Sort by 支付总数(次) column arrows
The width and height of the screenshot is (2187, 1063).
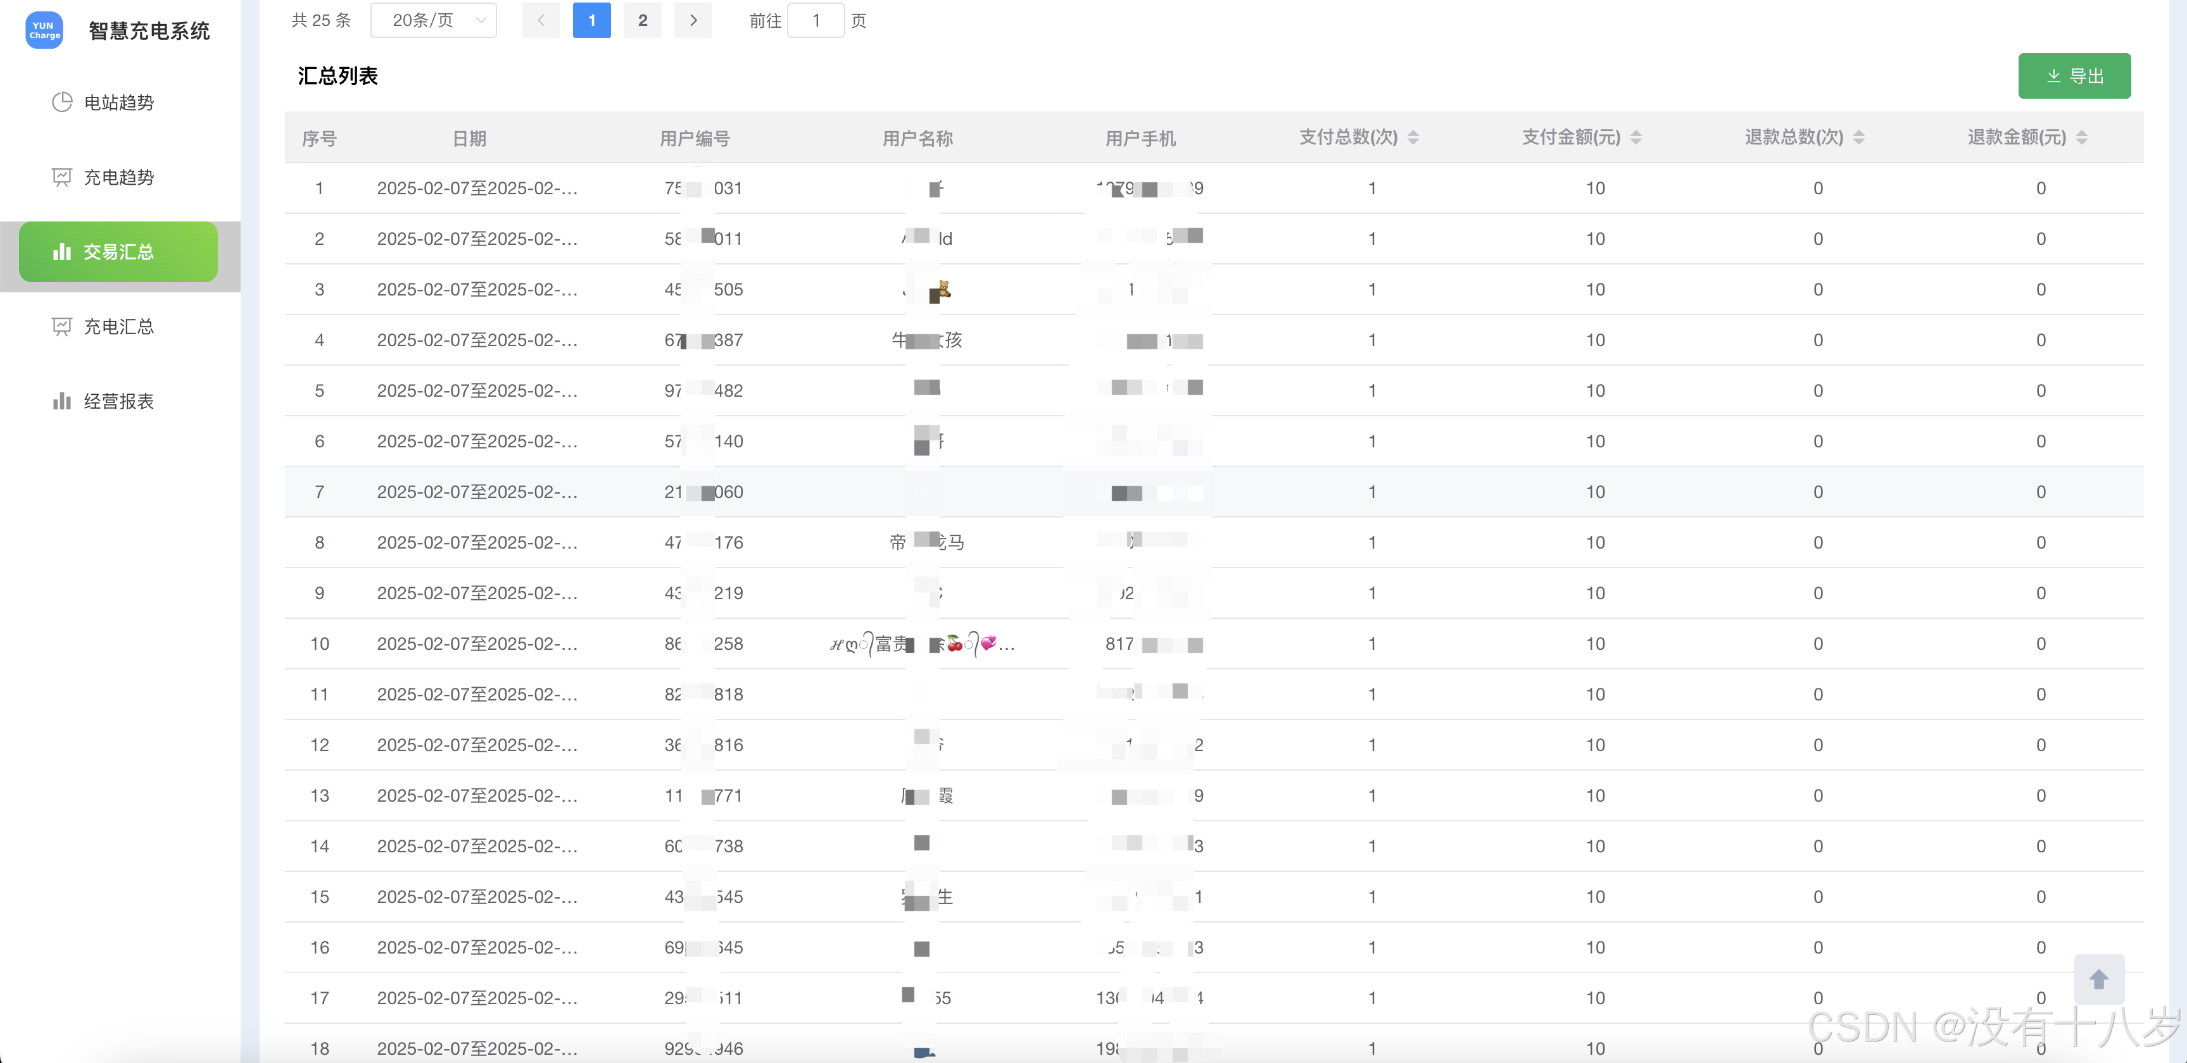(1413, 137)
